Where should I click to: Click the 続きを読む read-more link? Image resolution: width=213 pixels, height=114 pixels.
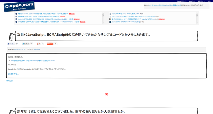[x=14, y=74]
